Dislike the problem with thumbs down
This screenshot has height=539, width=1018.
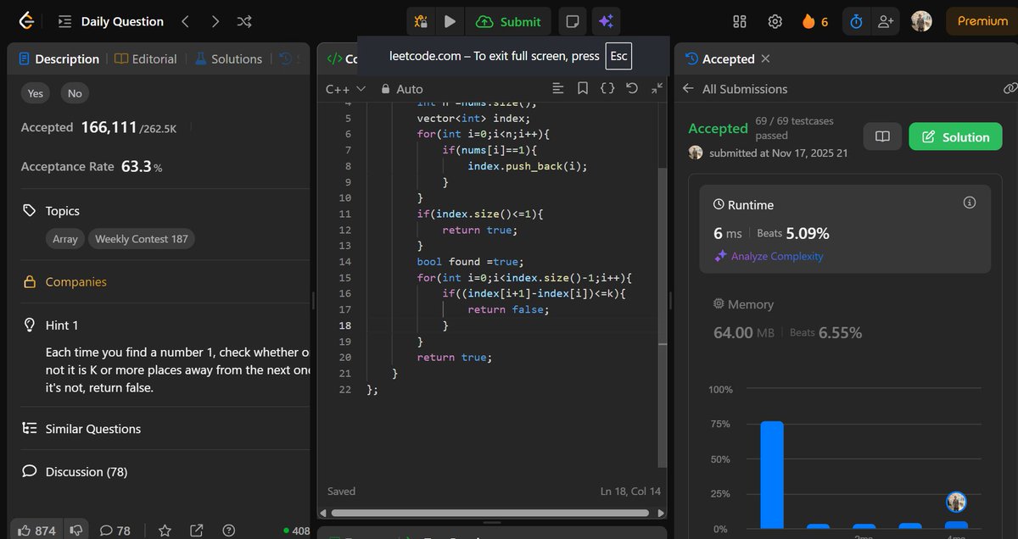(x=76, y=531)
